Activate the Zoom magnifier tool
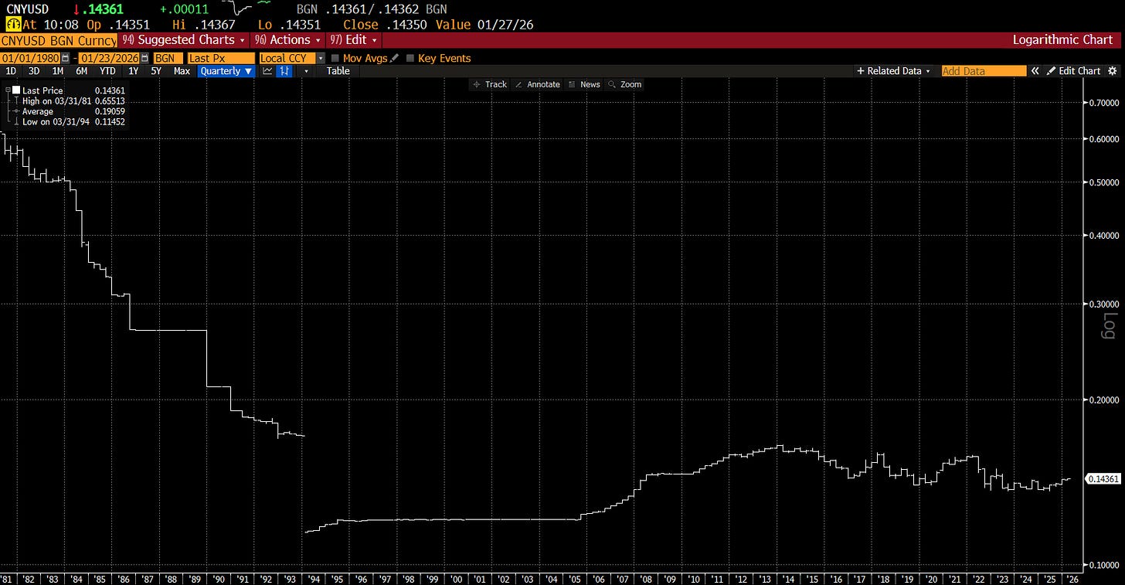The width and height of the screenshot is (1125, 585). click(625, 84)
